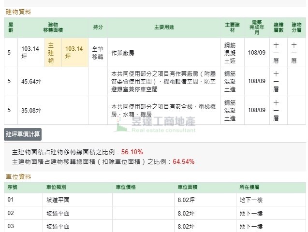Click the 全筆移轉 cell in first row

click(x=98, y=52)
